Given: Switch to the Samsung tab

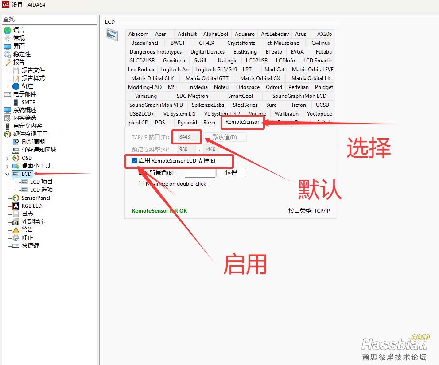Looking at the screenshot, I should pyautogui.click(x=146, y=96).
